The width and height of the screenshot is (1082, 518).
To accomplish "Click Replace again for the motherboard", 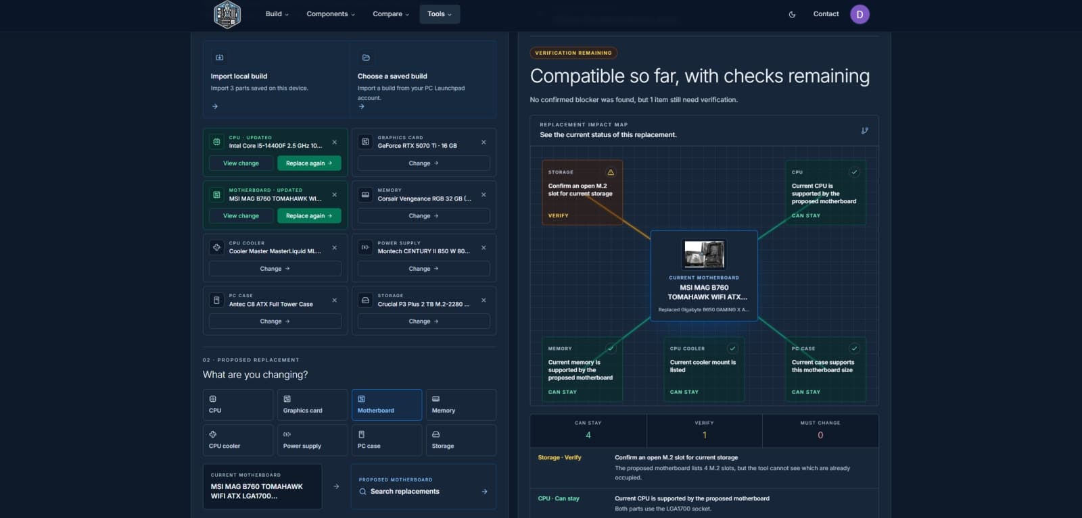I will coord(309,216).
